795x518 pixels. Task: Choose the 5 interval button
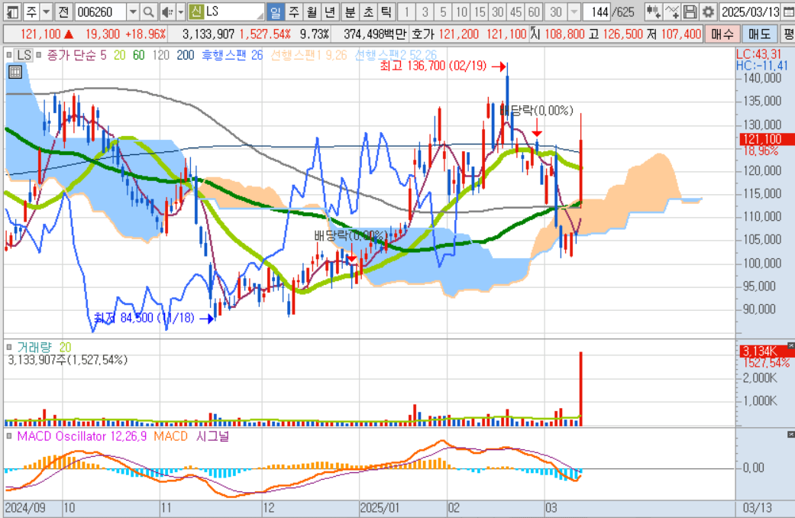click(443, 11)
